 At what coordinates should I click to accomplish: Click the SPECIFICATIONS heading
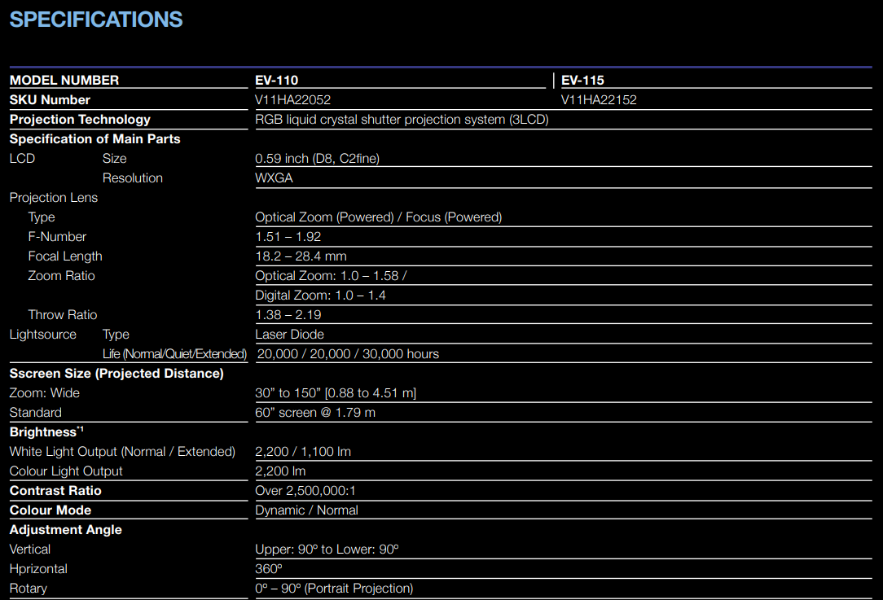pyautogui.click(x=96, y=20)
